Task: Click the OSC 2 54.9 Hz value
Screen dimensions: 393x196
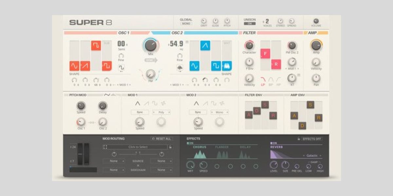Action: [x=177, y=44]
